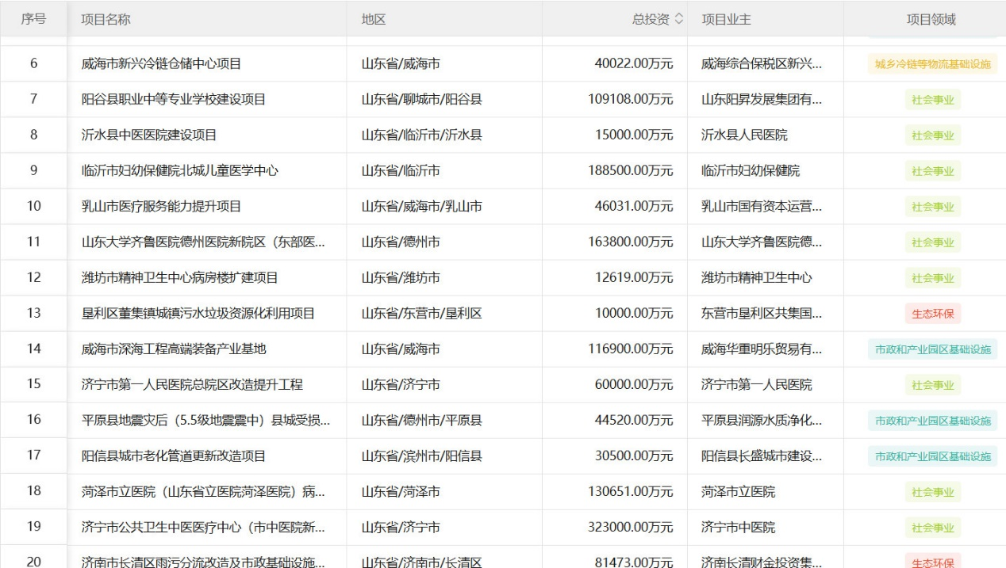Click 市政和产业园区基础设施 tag for 威海市深海工程 row

pyautogui.click(x=932, y=349)
